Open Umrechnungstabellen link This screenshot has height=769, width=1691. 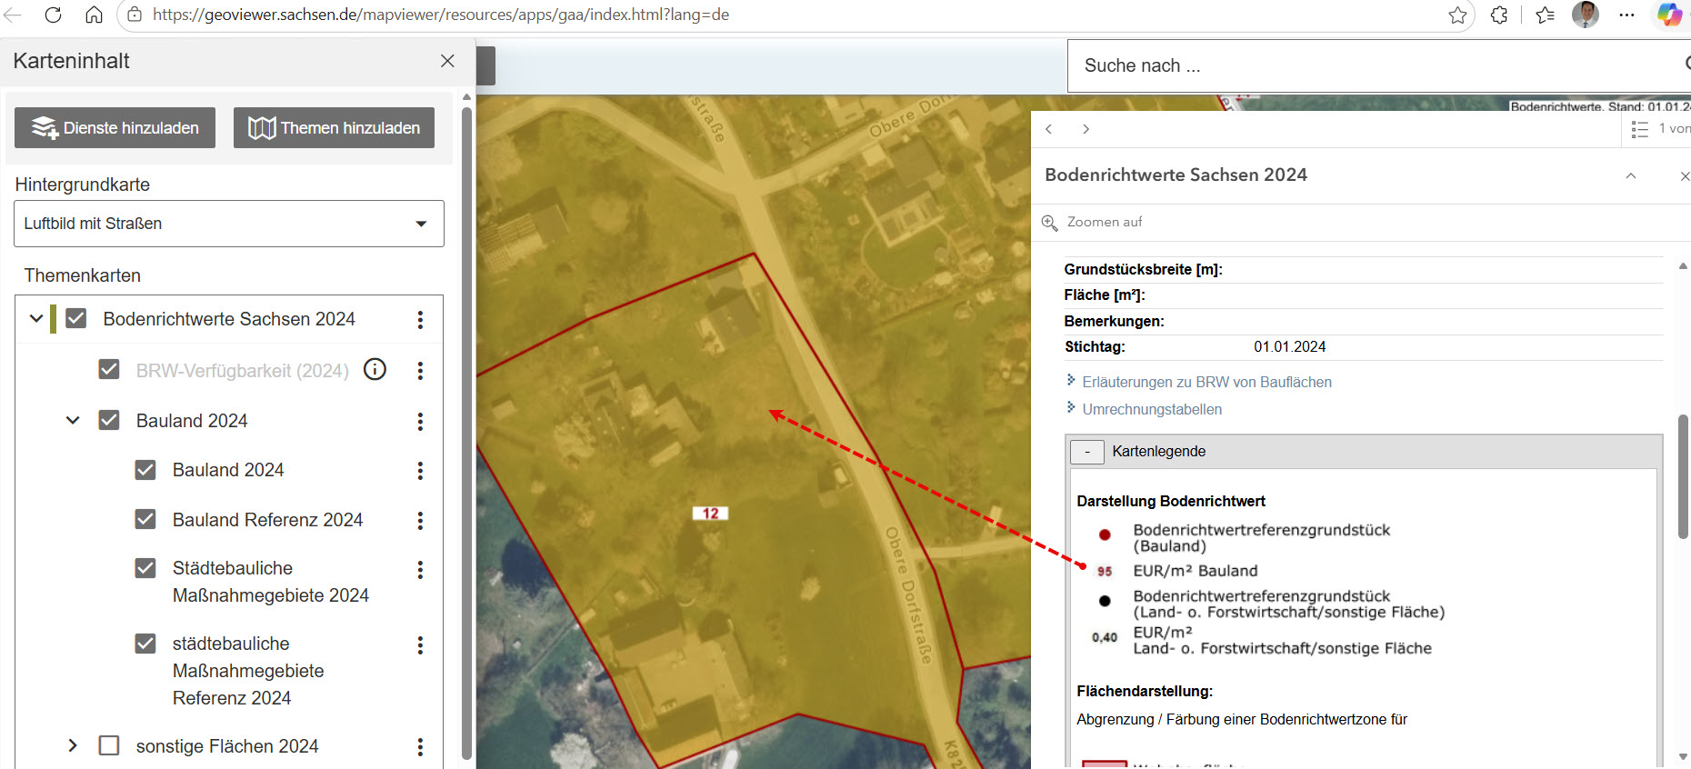tap(1152, 409)
